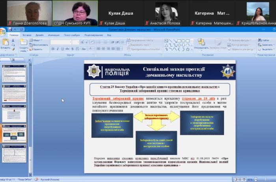
Task: Switch to the Вставка (Insert) ribbon tab
Action: 27,35
